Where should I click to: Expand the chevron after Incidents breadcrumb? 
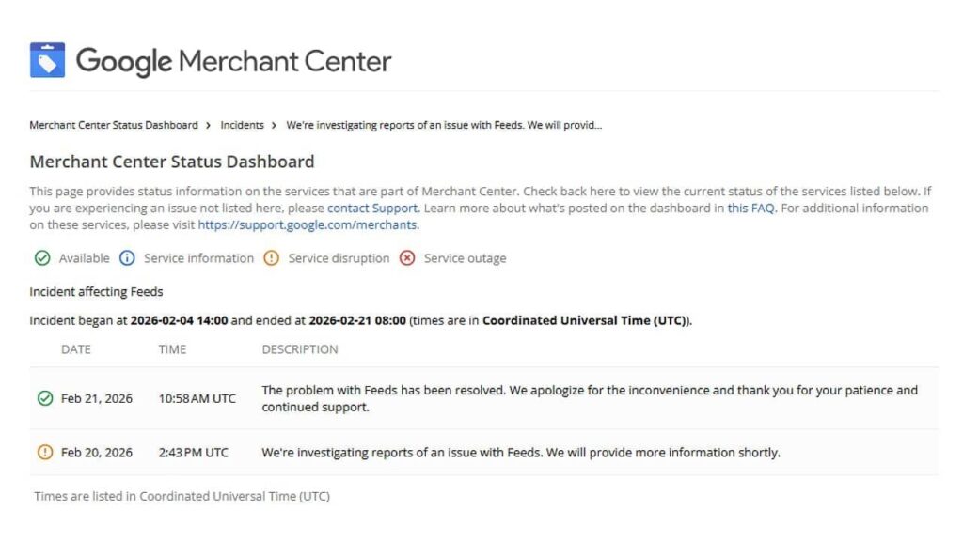tap(274, 124)
